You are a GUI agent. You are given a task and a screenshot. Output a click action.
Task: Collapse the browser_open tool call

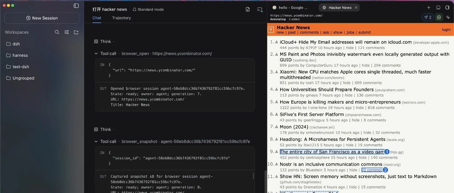tap(96, 54)
